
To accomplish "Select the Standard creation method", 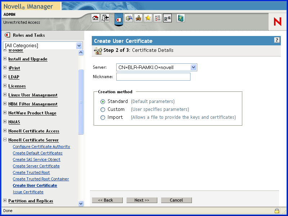I will point(103,102).
